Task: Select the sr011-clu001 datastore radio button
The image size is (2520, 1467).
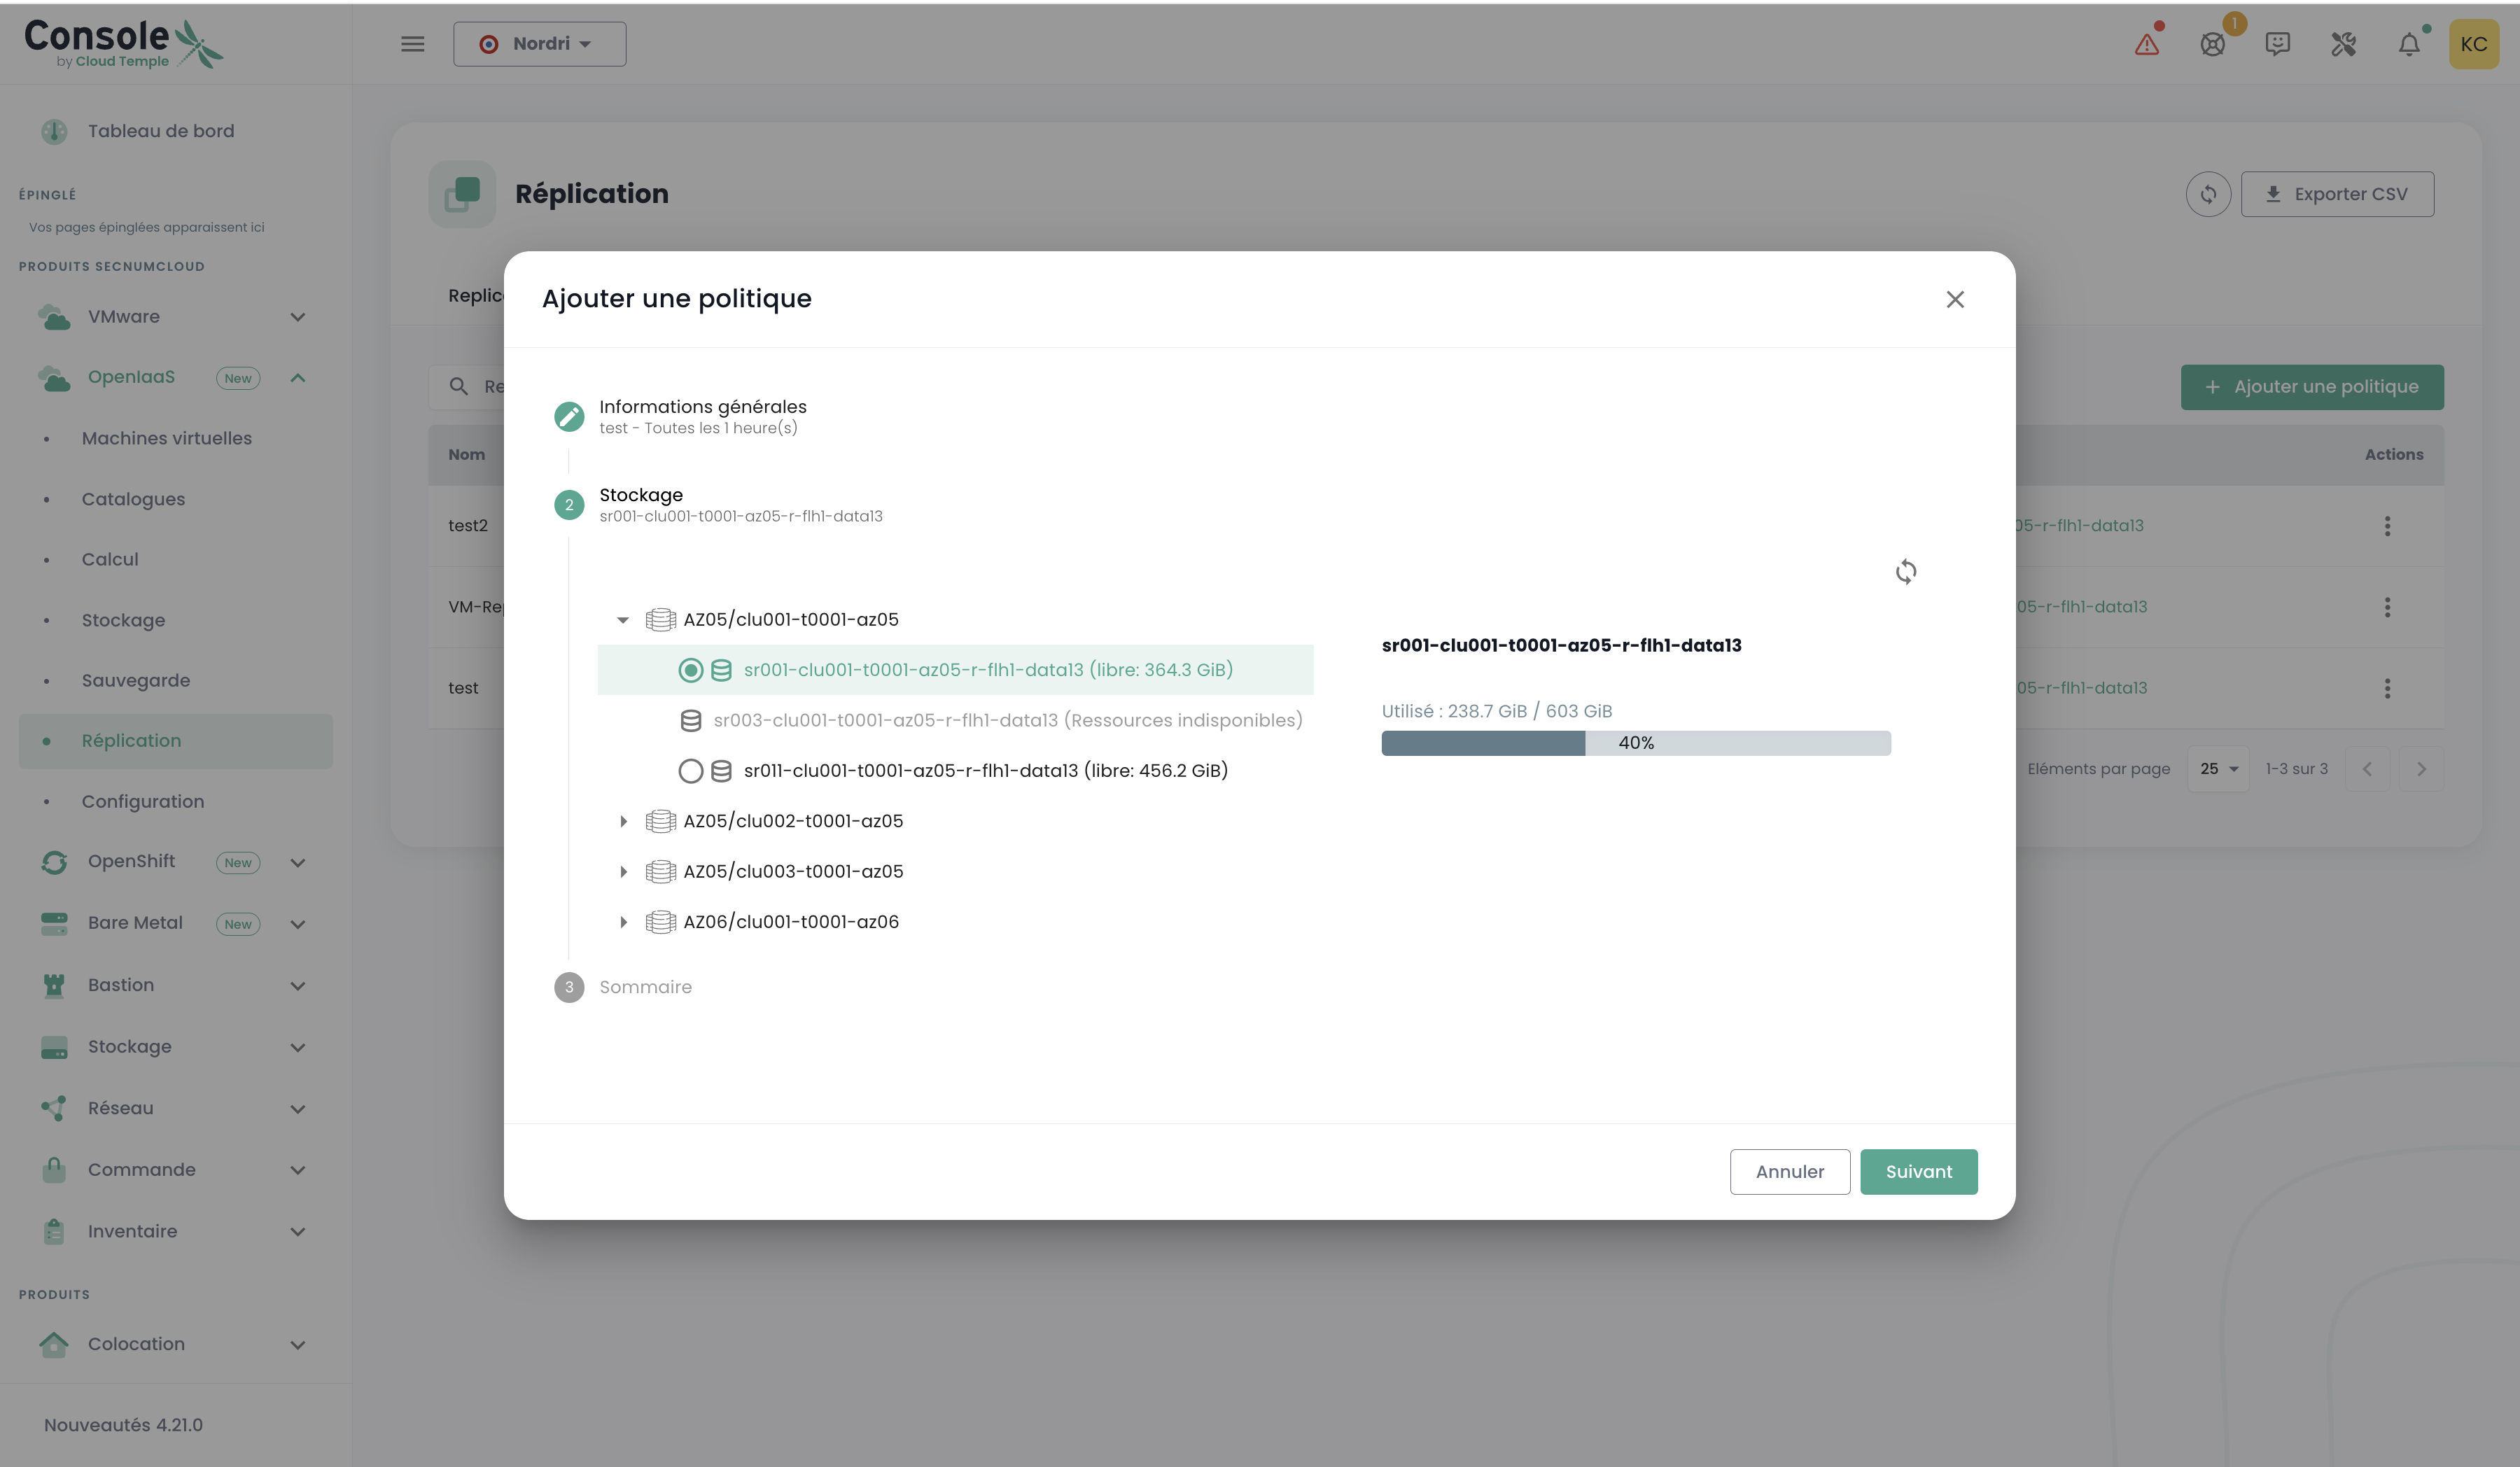Action: point(690,771)
